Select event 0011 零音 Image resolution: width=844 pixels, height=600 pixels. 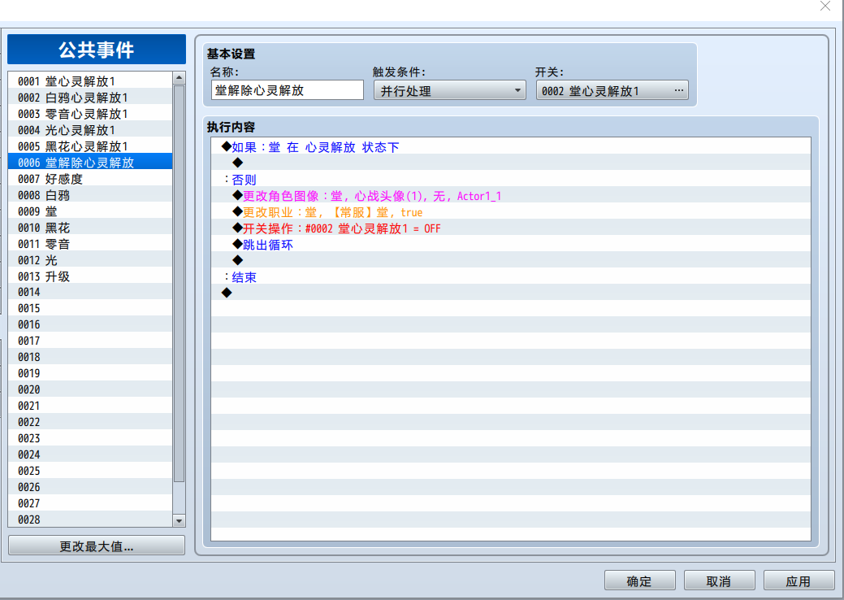pyautogui.click(x=90, y=243)
